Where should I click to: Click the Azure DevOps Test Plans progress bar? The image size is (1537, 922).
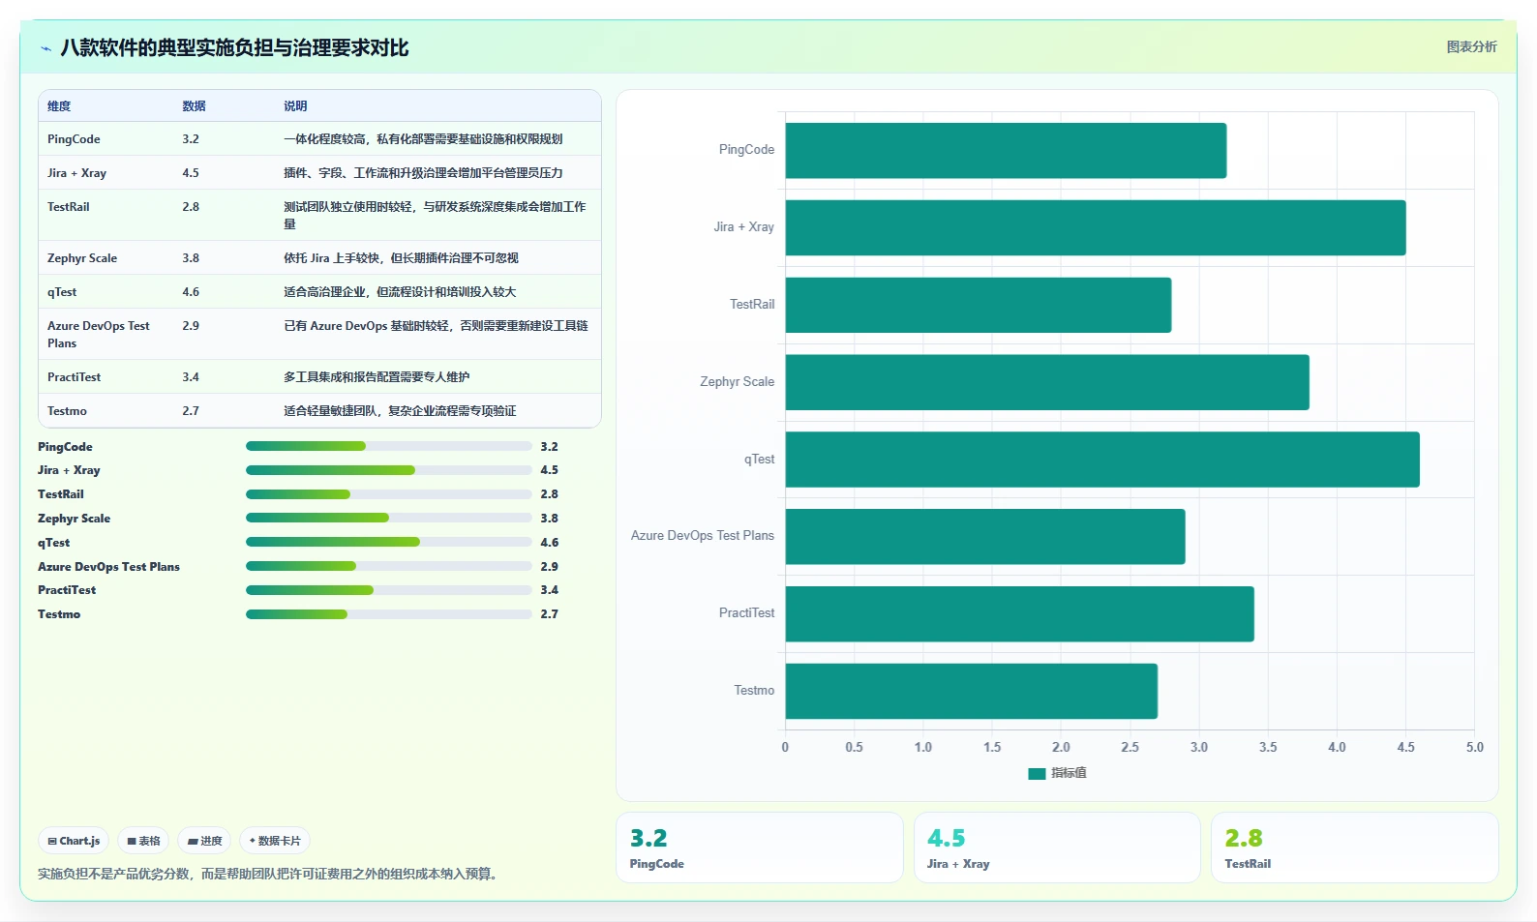[389, 566]
